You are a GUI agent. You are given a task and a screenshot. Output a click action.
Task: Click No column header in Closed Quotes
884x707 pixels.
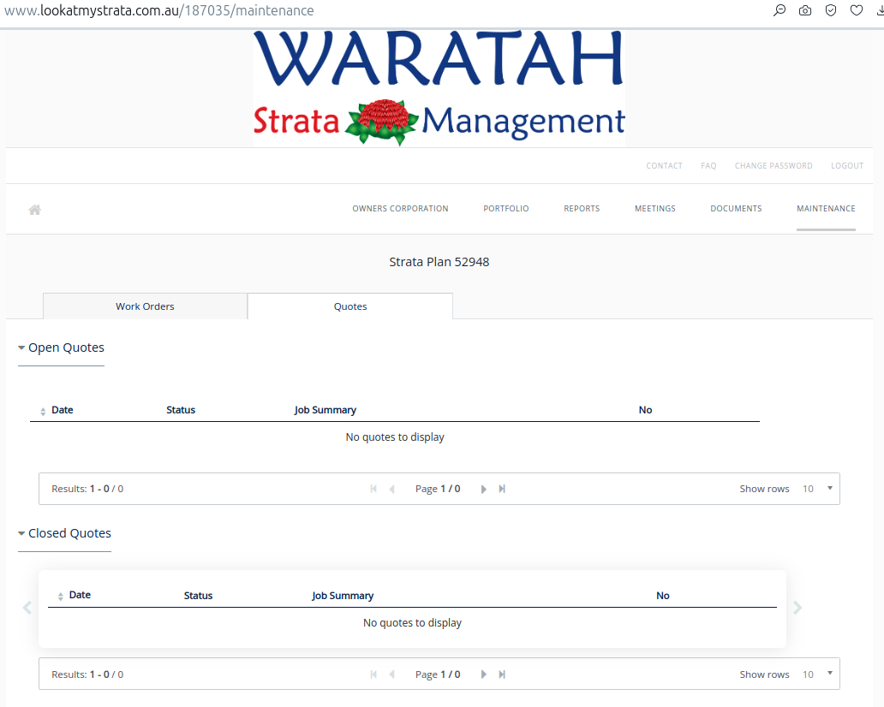[x=662, y=596]
